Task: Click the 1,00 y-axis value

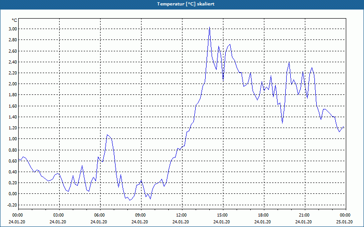Action: coord(13,139)
